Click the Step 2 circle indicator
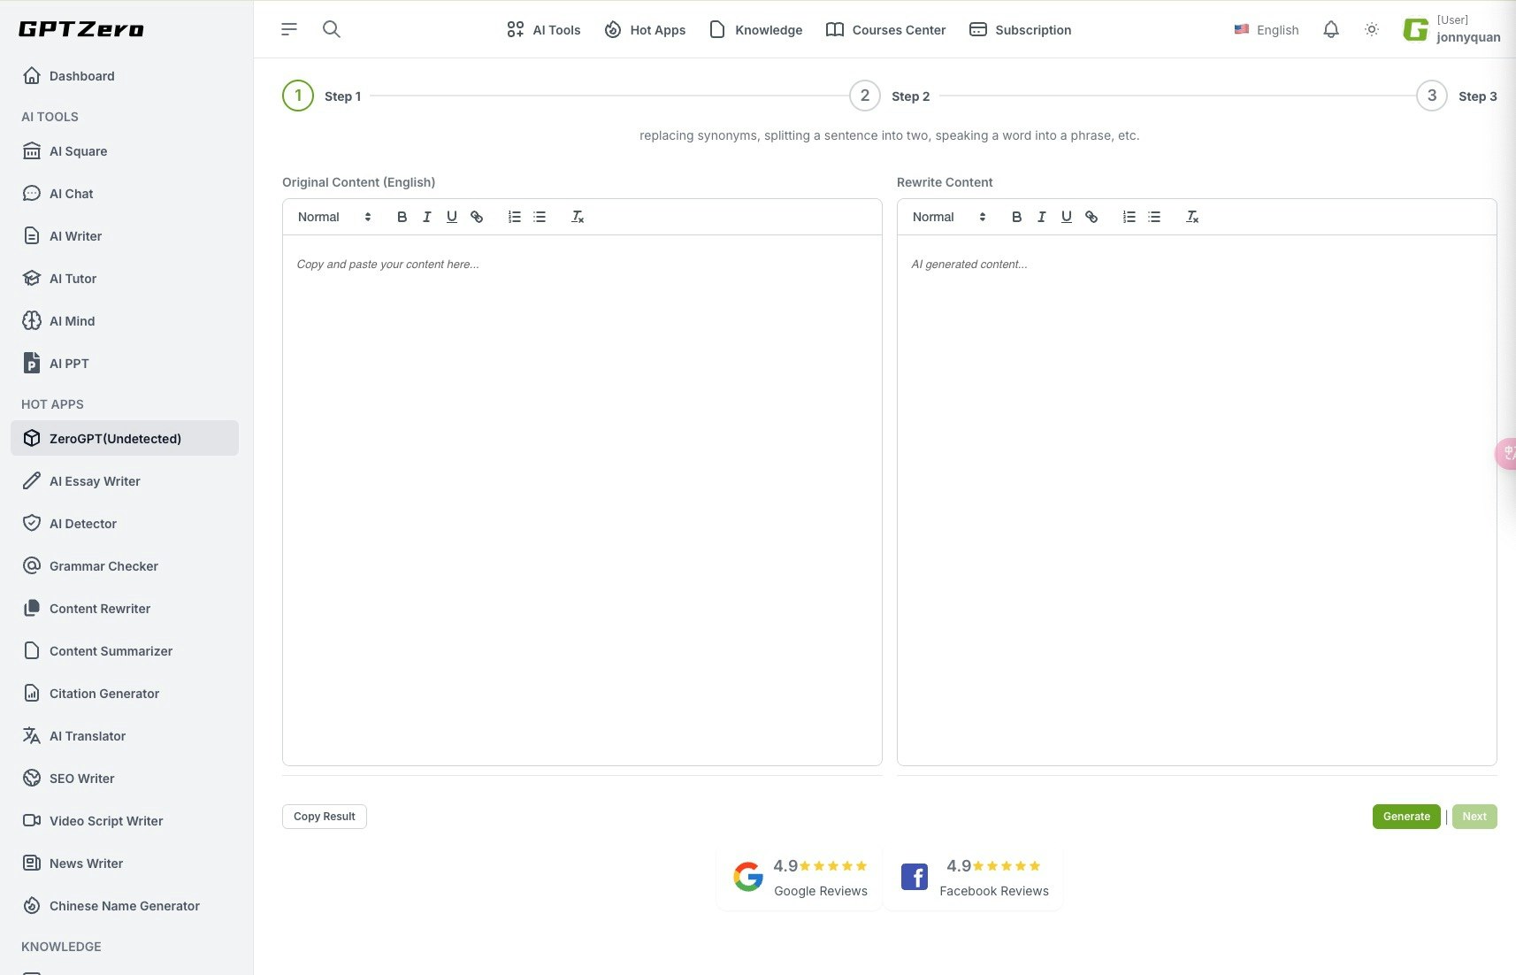Screen dimensions: 1516x975 865,96
